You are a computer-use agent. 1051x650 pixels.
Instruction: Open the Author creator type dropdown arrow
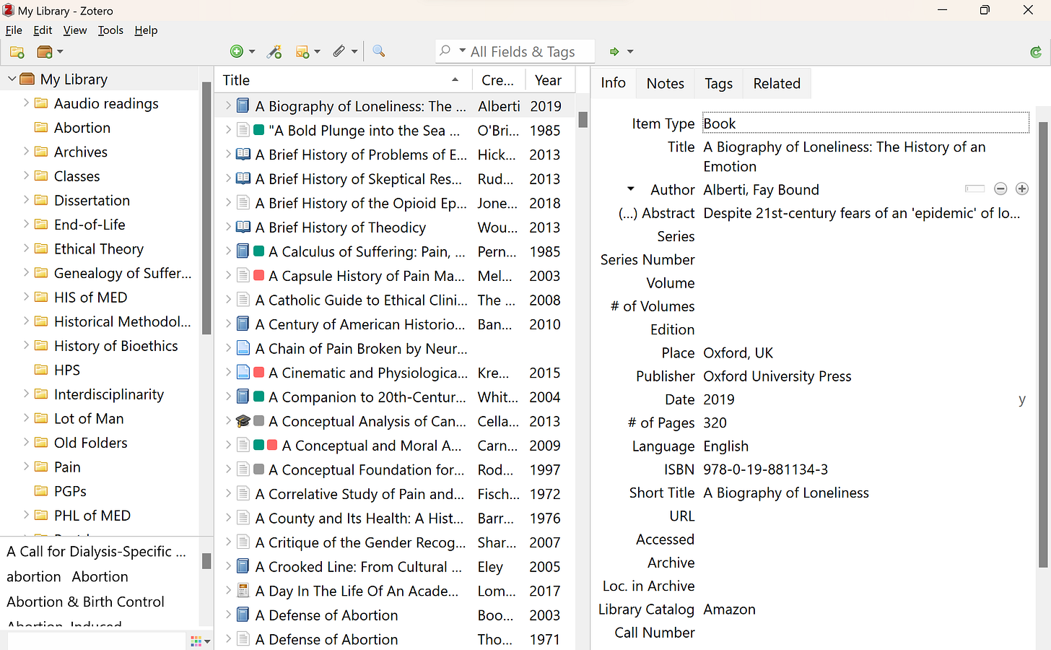631,189
